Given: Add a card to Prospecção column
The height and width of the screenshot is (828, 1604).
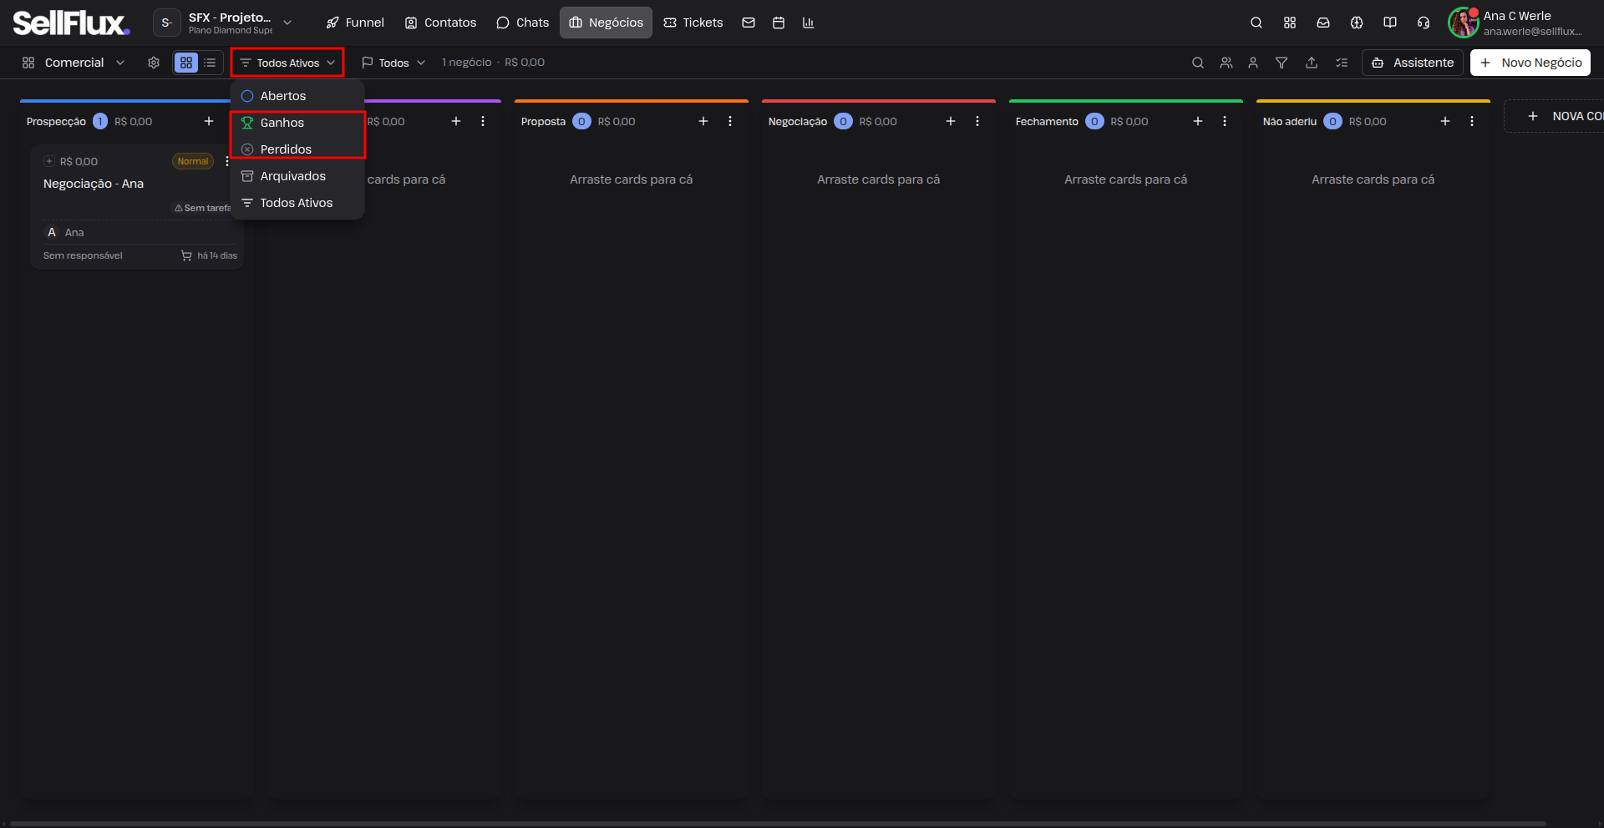Looking at the screenshot, I should (209, 121).
